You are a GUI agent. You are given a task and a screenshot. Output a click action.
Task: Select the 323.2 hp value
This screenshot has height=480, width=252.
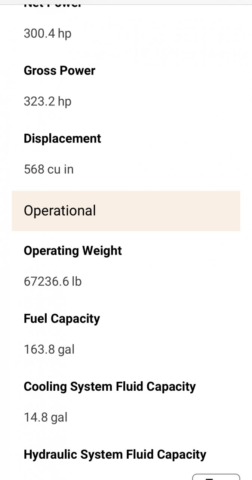point(47,101)
